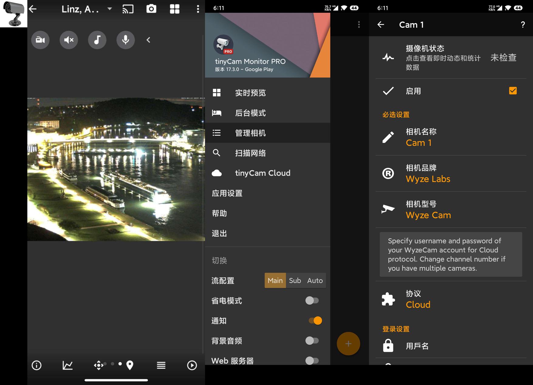533x385 pixels.
Task: Open 相机型号 Wyze Cam selector
Action: pos(451,210)
